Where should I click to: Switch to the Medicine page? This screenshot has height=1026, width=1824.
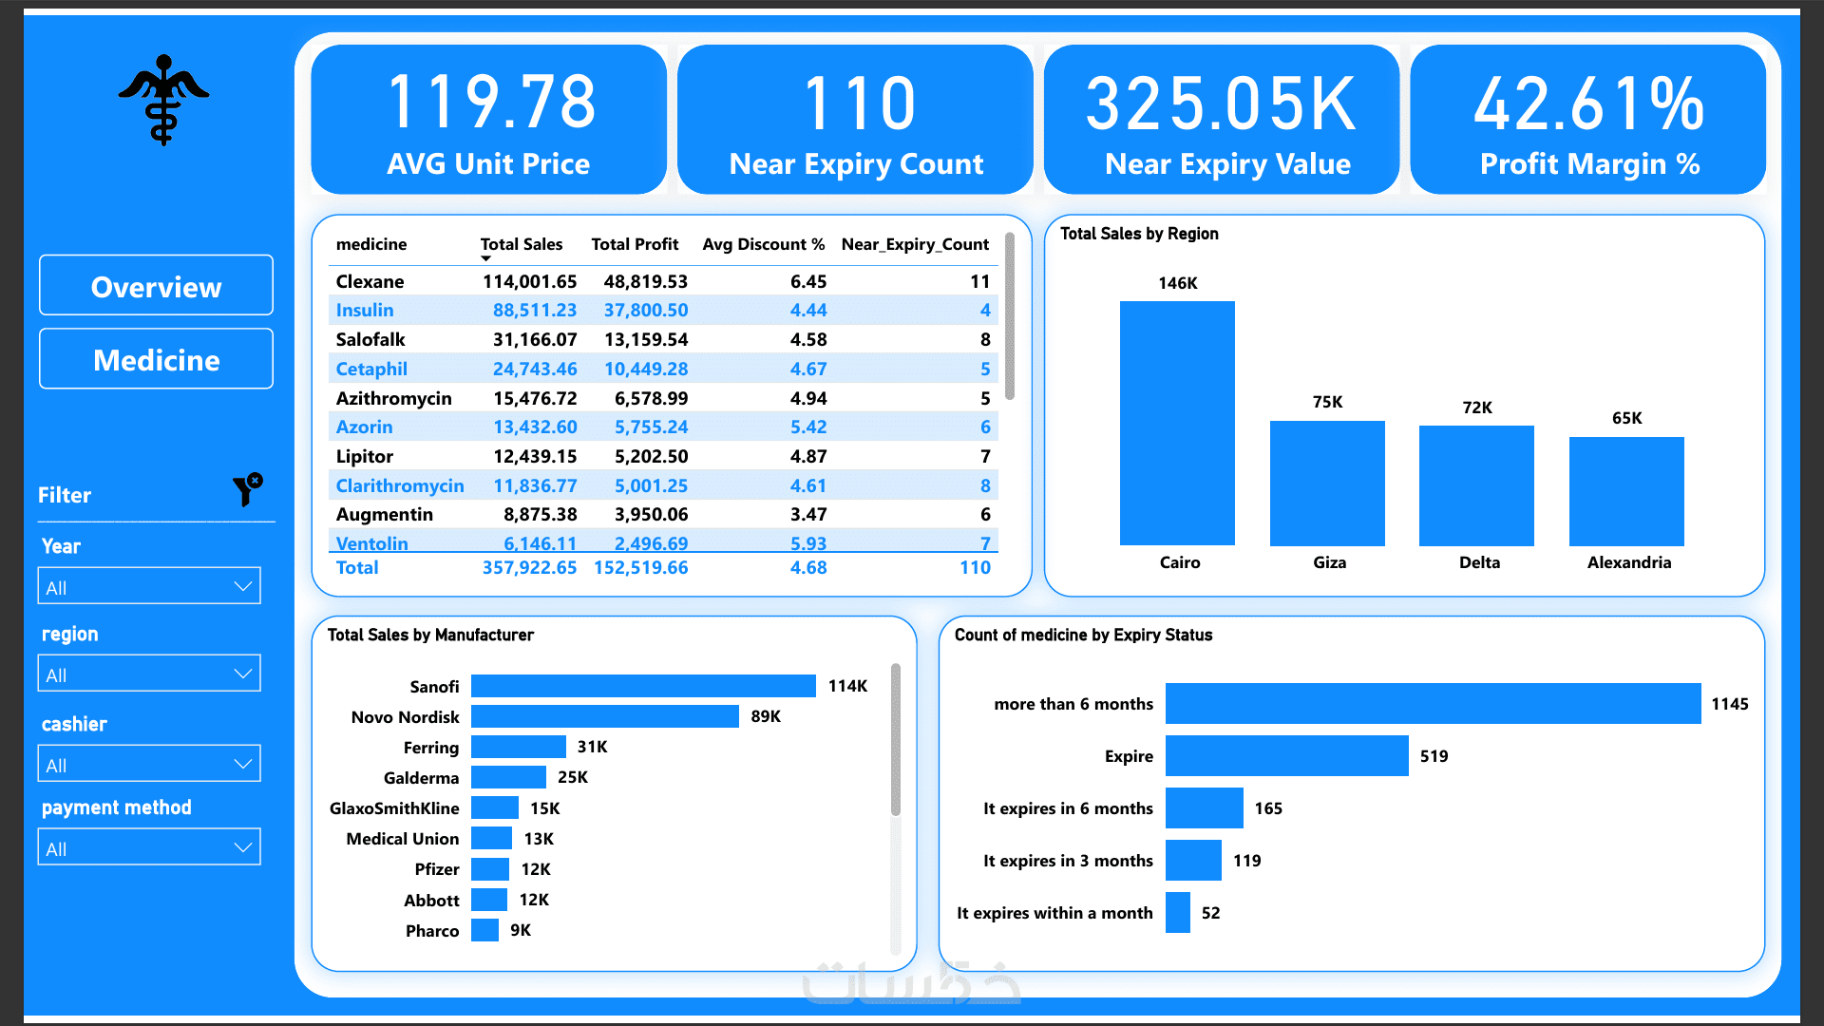[x=156, y=359]
